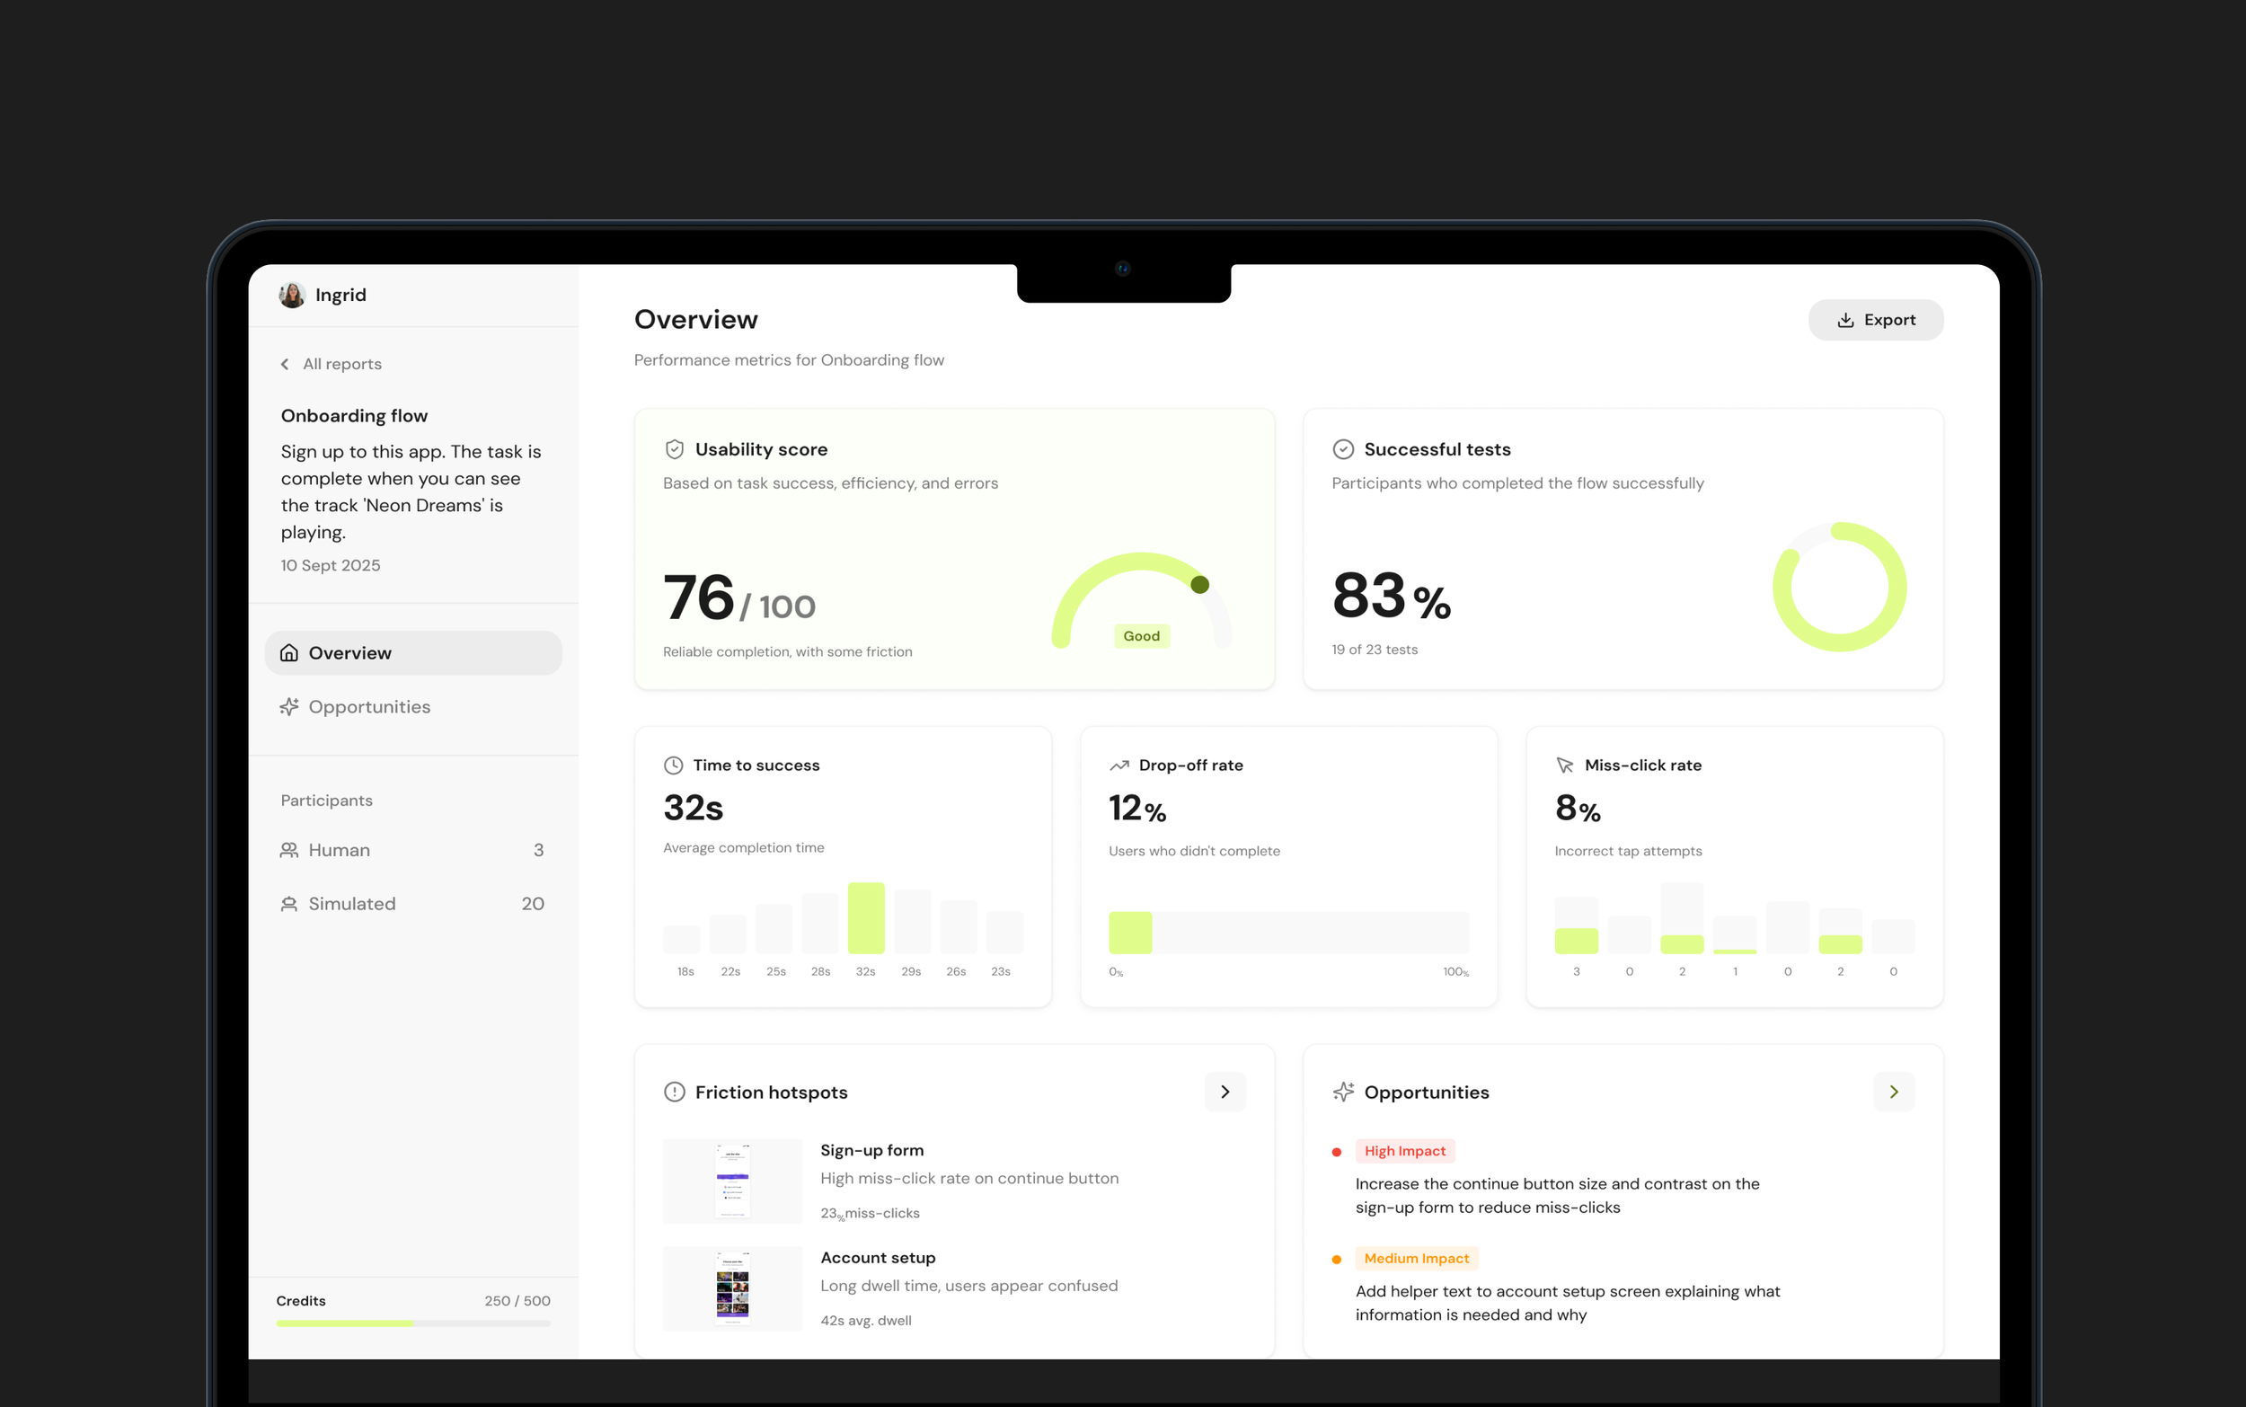Open the Opportunities sidebar tab
Viewport: 2246px width, 1407px height.
[369, 707]
